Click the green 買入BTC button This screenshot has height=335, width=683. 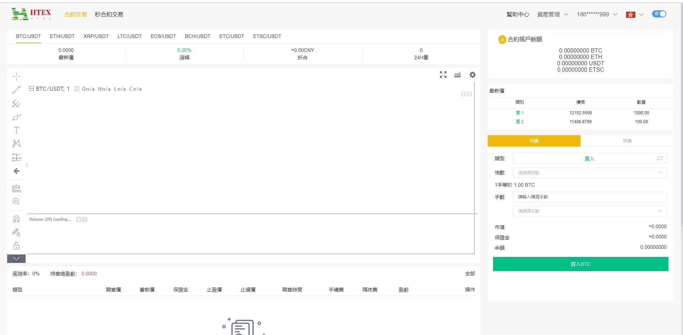point(580,264)
